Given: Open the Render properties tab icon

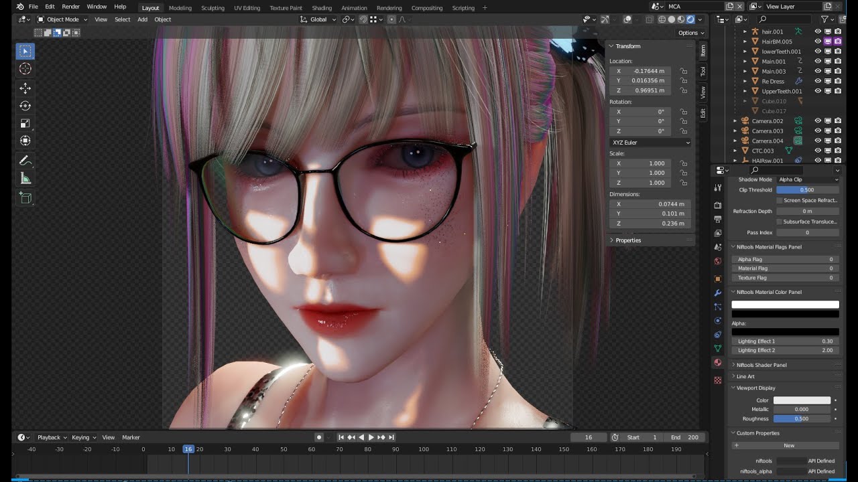Looking at the screenshot, I should 718,206.
